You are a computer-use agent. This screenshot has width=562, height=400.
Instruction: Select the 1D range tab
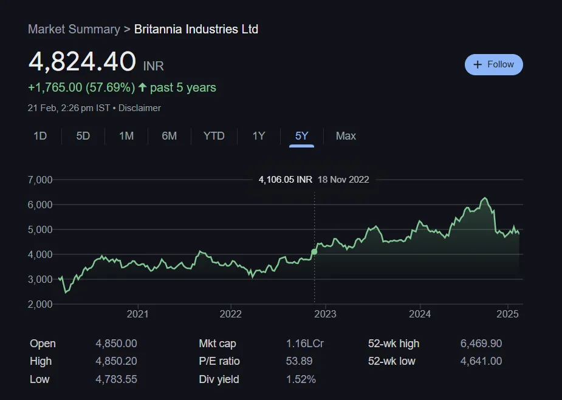pyautogui.click(x=40, y=136)
